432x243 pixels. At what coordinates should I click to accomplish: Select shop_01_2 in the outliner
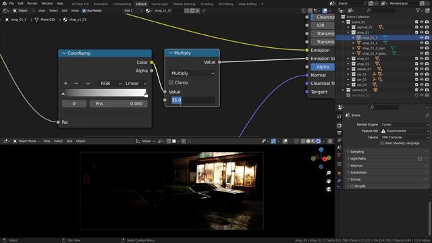pyautogui.click(x=369, y=43)
